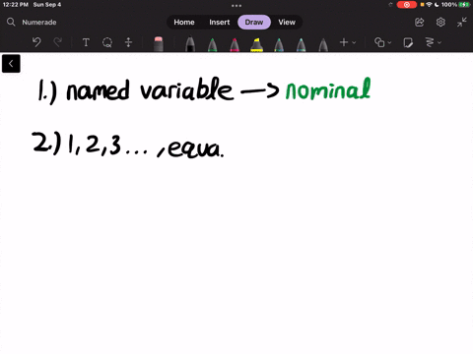The height and width of the screenshot is (354, 473).
Task: Choose the Insert Space tool
Action: click(128, 42)
